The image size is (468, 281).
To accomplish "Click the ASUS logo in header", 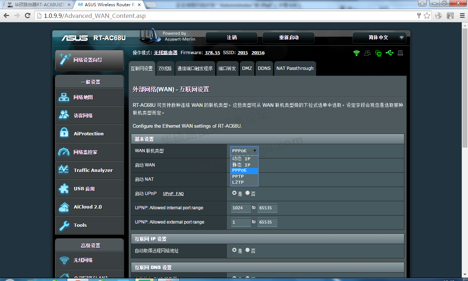I will tap(75, 38).
